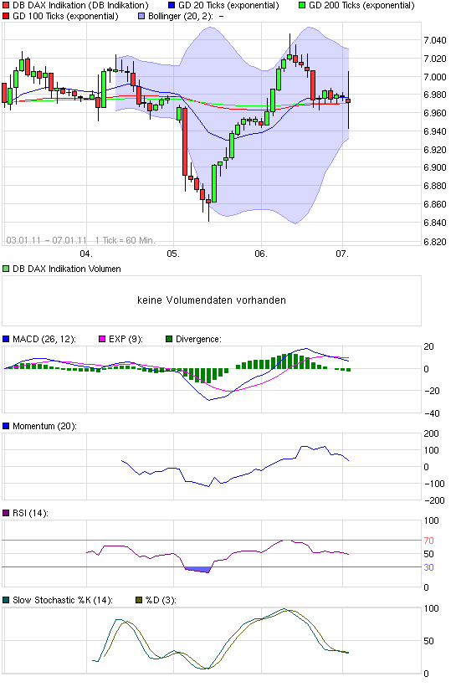Click the red DB DAX Indikation legend swatch
456x692 pixels.
tap(6, 6)
